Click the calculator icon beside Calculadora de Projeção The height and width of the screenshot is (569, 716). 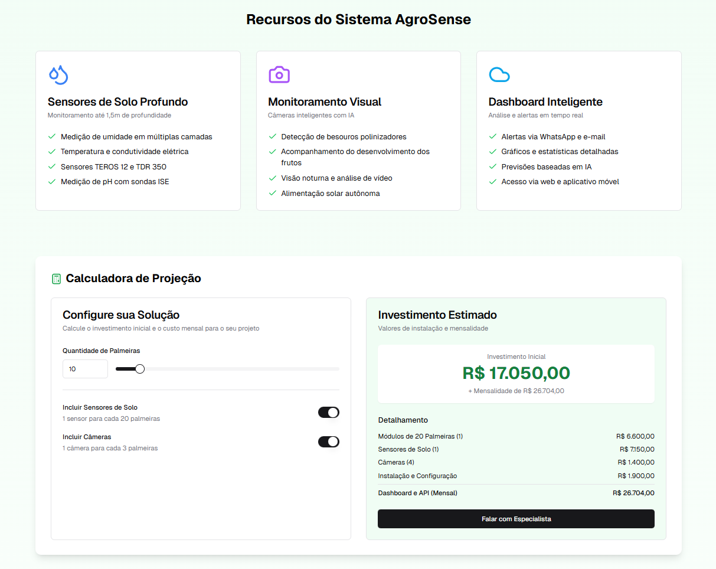[x=57, y=279]
